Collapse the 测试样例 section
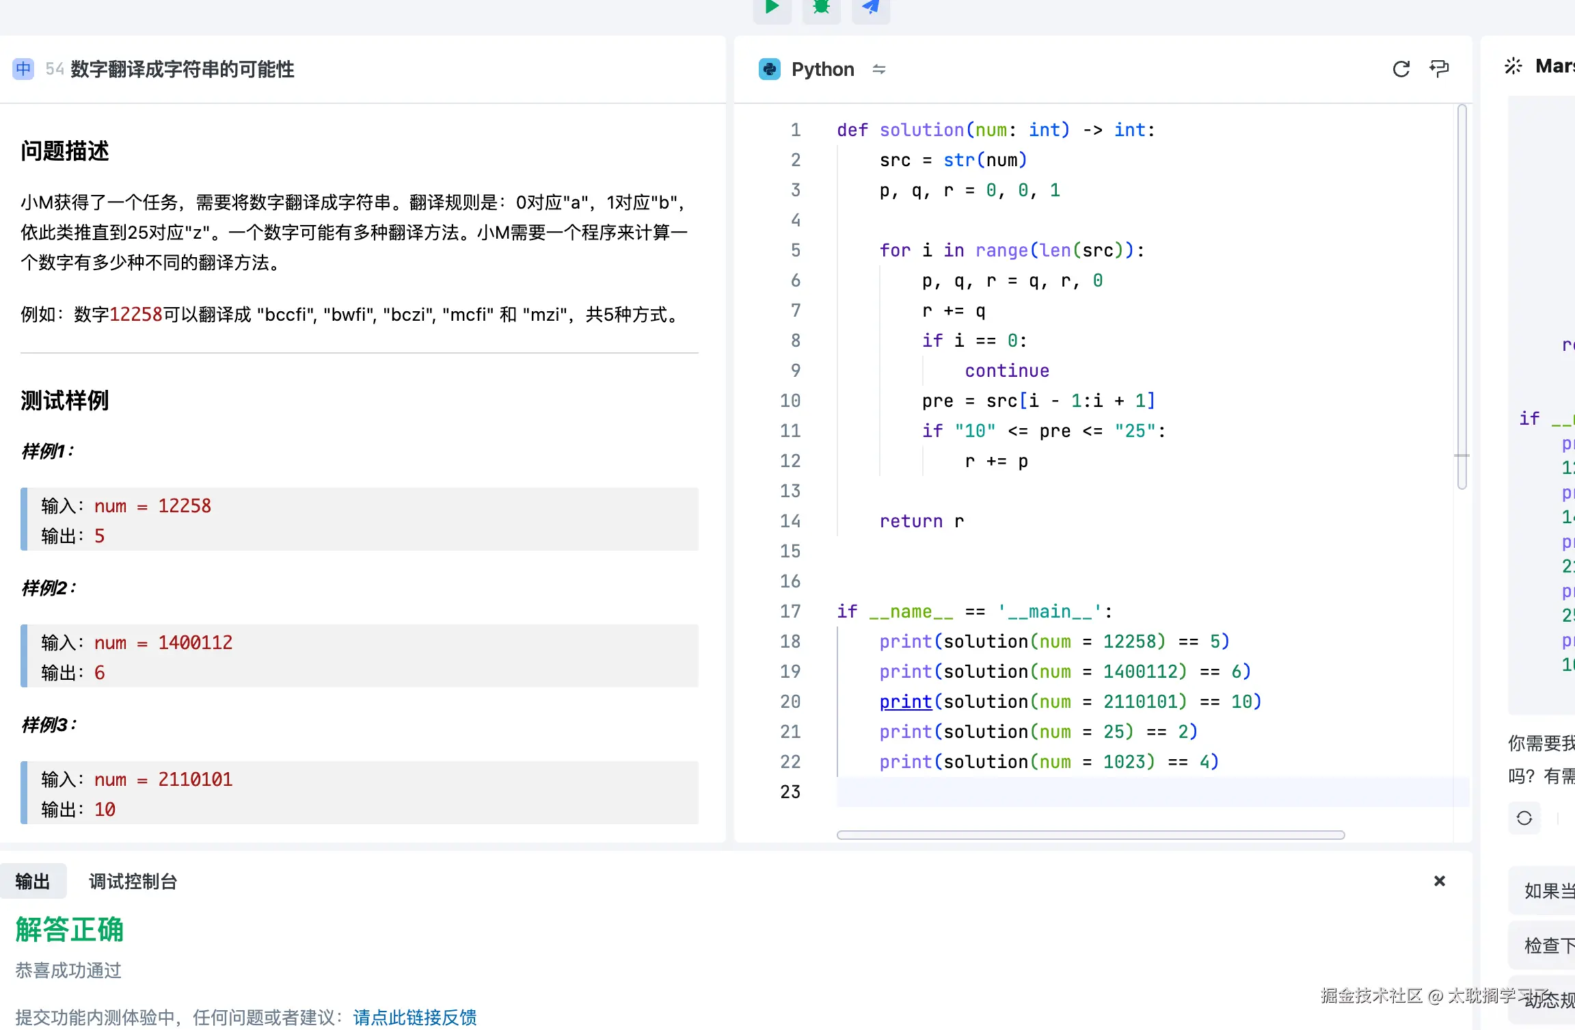This screenshot has width=1575, height=1030. tap(65, 401)
